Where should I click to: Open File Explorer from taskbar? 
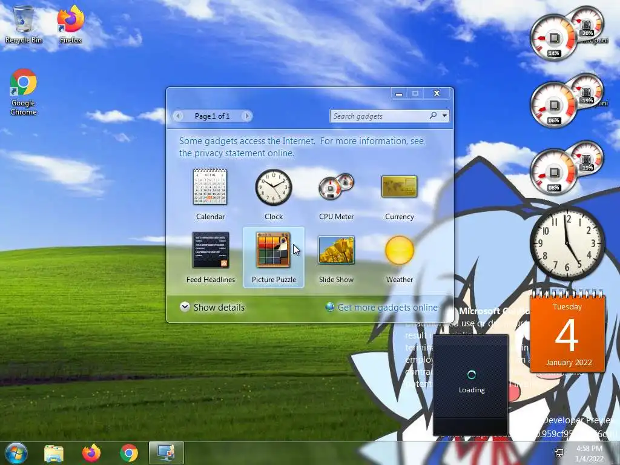click(x=54, y=453)
